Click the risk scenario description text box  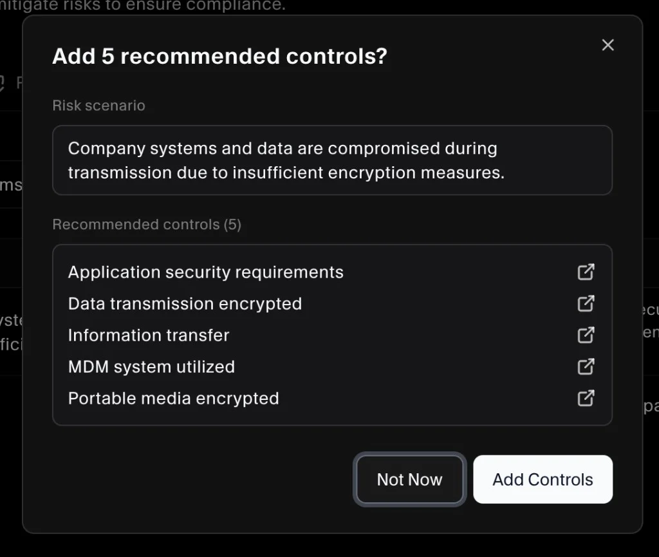pyautogui.click(x=333, y=160)
